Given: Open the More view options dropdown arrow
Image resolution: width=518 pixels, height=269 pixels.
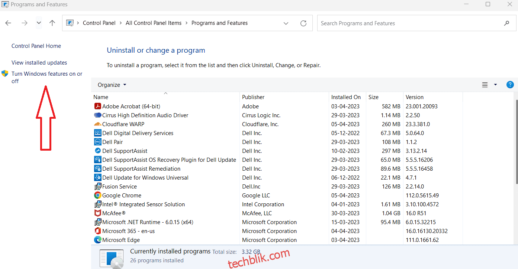Looking at the screenshot, I should click(495, 85).
